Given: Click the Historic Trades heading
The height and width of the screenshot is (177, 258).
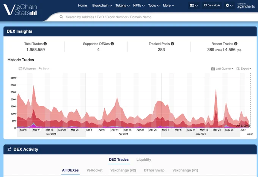Looking at the screenshot, I should (21, 60).
